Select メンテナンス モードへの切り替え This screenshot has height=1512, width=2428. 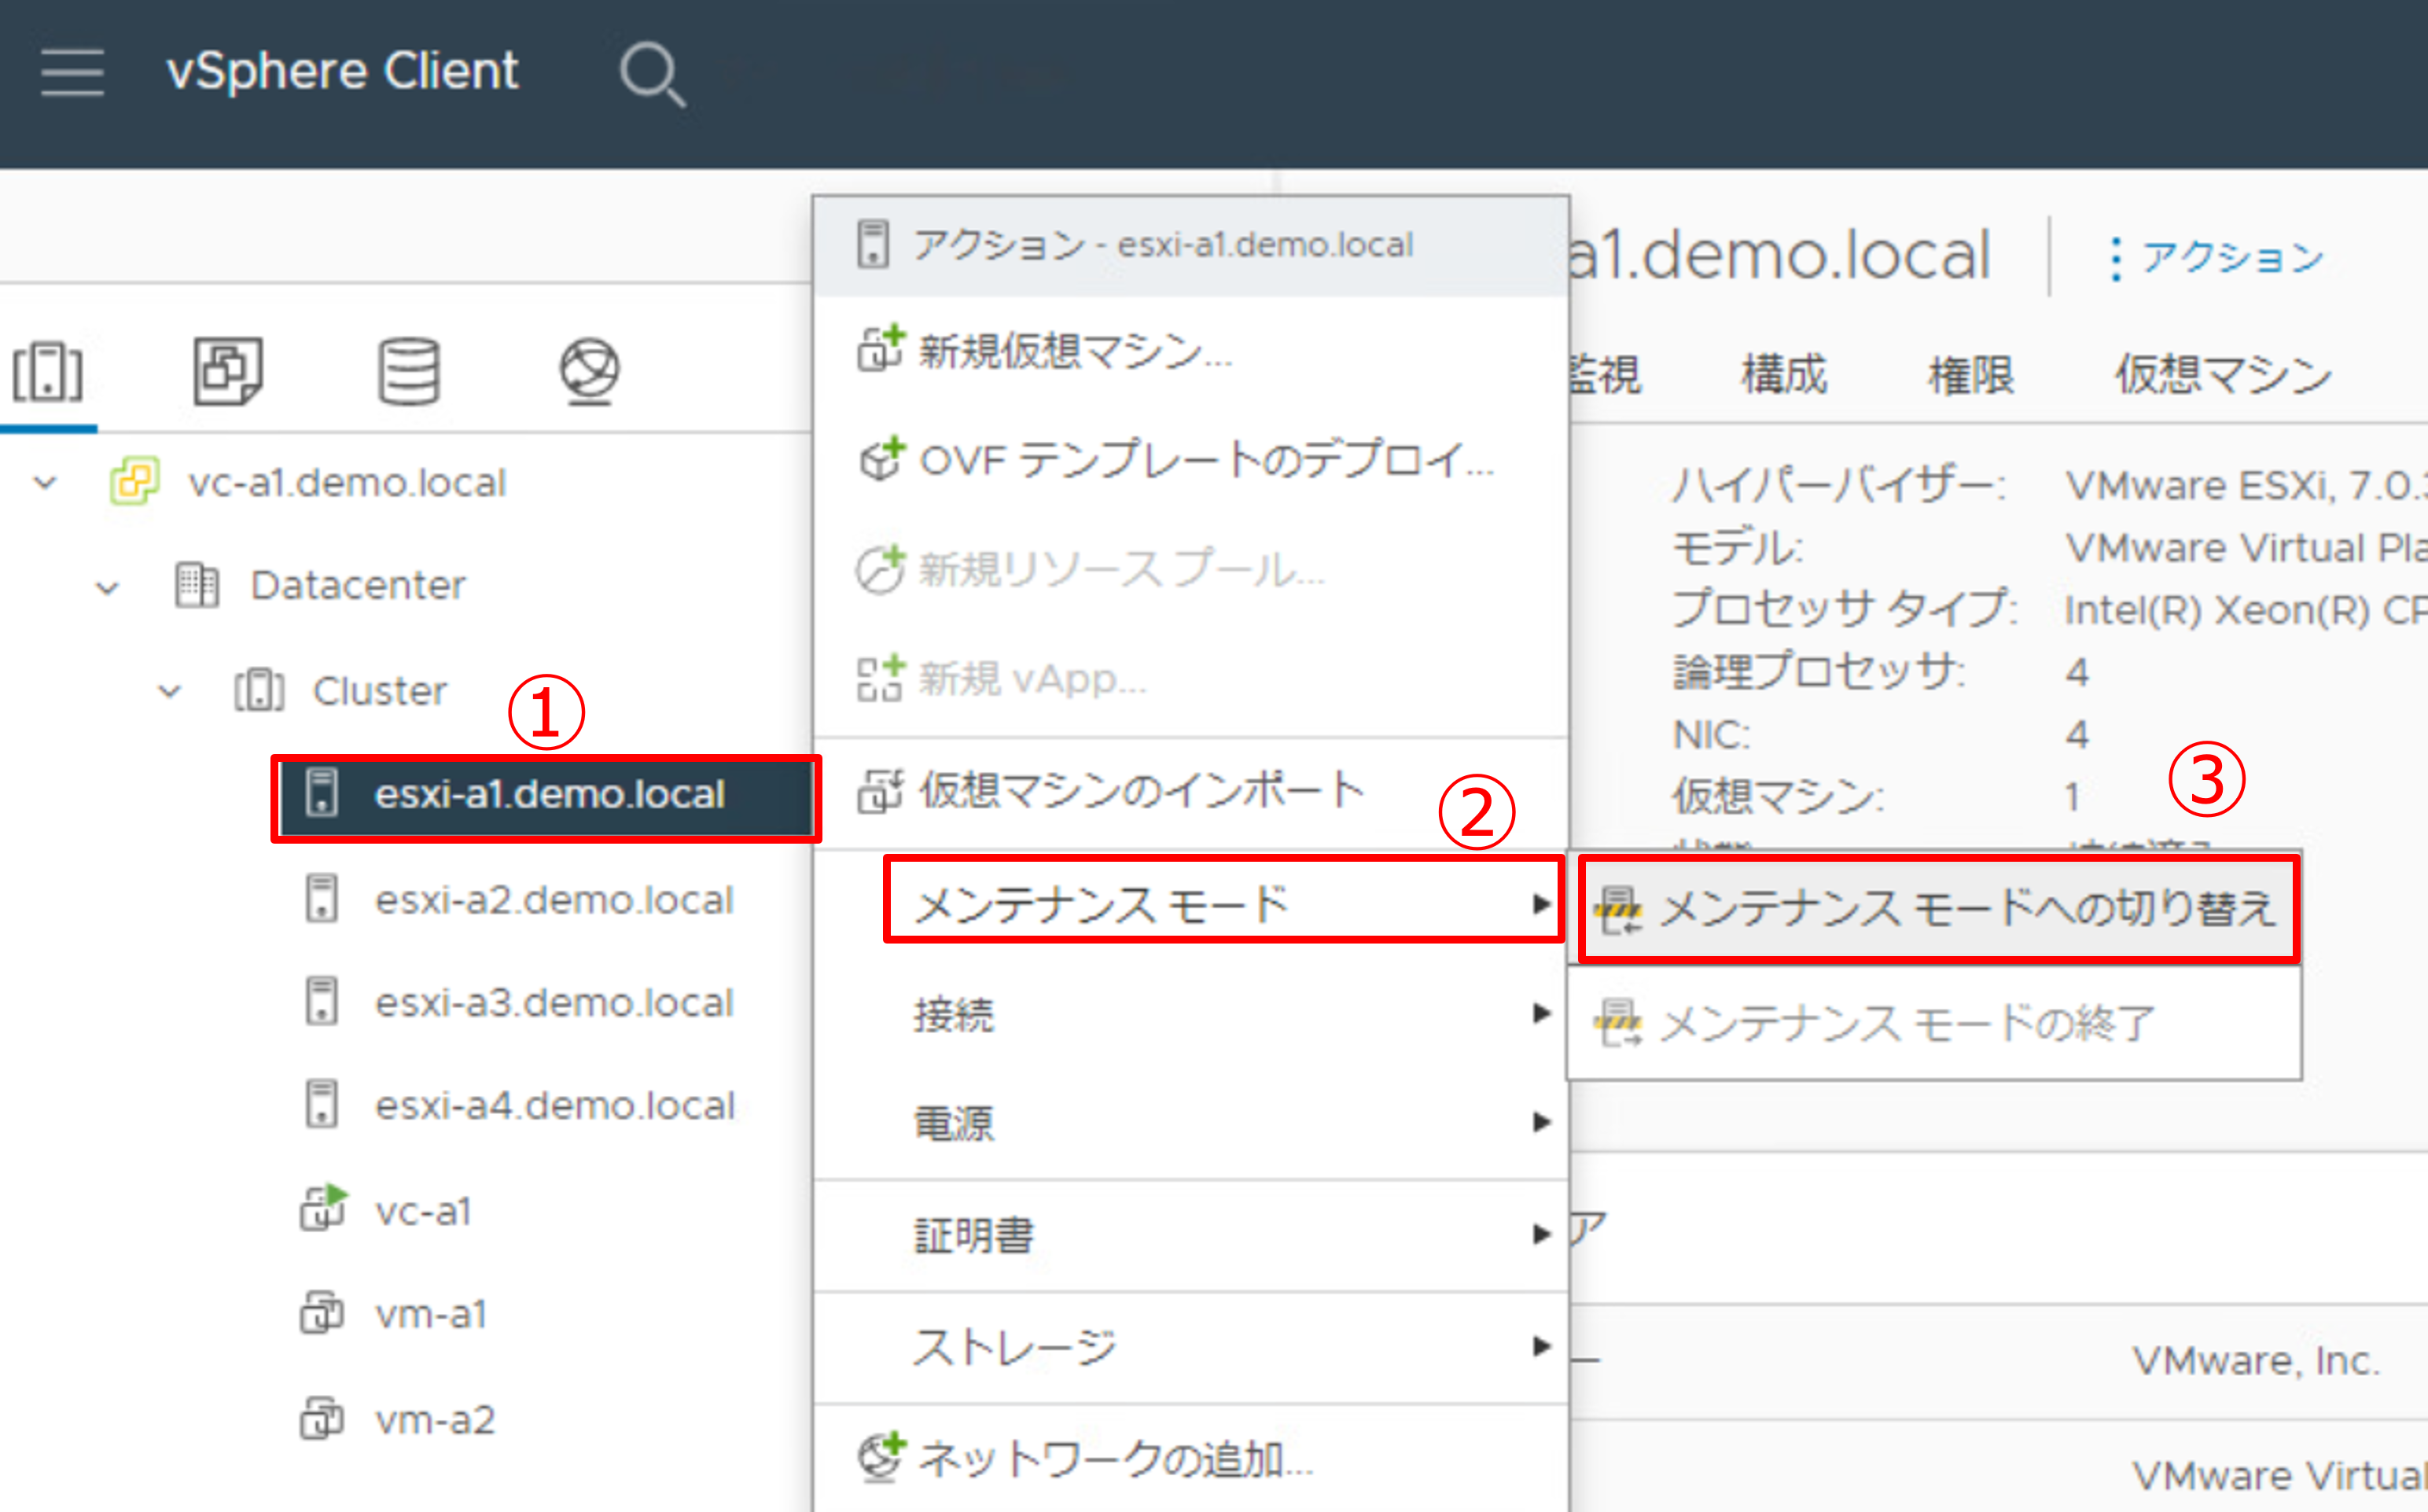(x=1938, y=909)
